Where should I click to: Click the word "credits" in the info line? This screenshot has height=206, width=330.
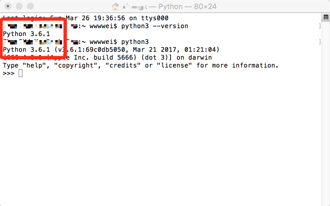pyautogui.click(x=123, y=65)
